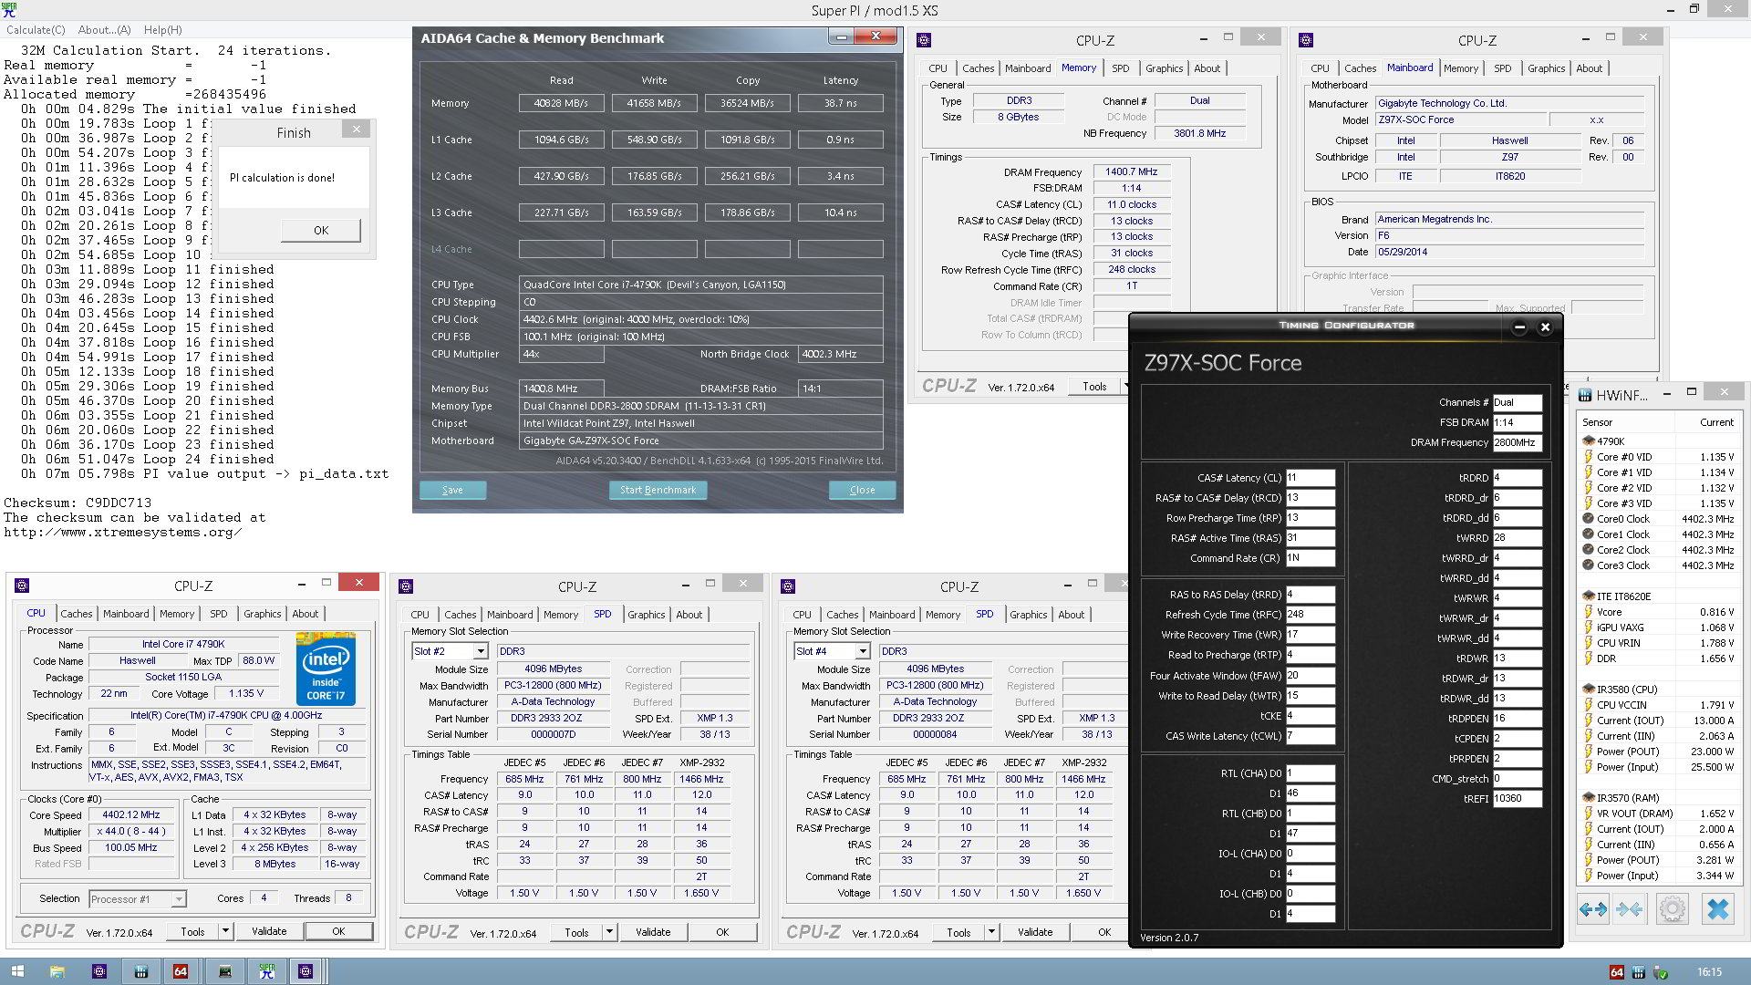Click the HWiNFO Current column header
The image size is (1751, 985).
[x=1716, y=422]
